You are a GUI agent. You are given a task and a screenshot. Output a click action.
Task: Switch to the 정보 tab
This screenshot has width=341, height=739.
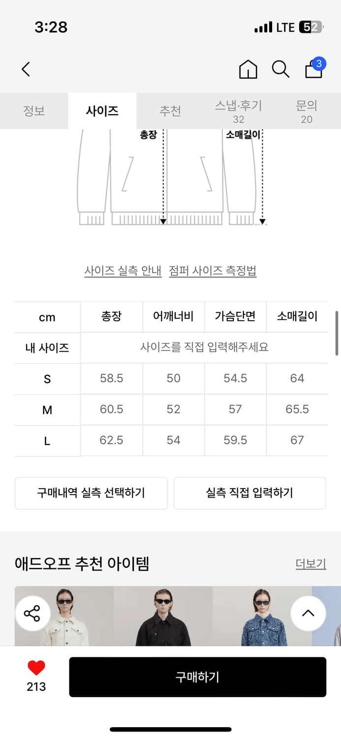tap(34, 111)
